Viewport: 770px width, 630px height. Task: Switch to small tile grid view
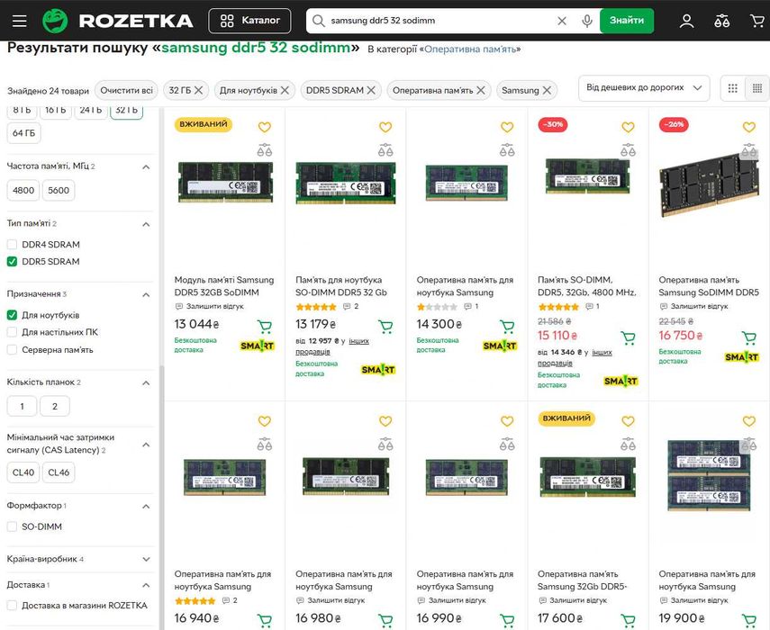(757, 88)
